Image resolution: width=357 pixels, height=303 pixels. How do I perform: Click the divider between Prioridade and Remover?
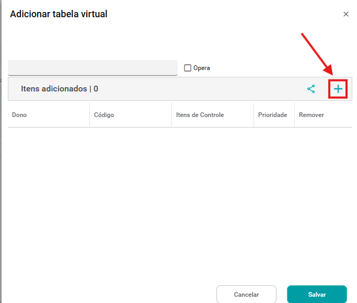tap(294, 115)
